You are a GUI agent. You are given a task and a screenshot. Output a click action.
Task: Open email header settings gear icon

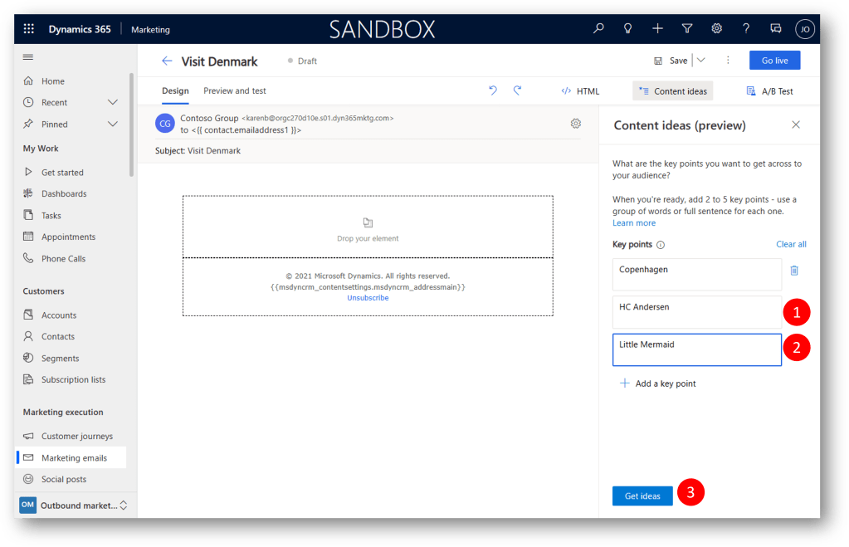coord(576,124)
